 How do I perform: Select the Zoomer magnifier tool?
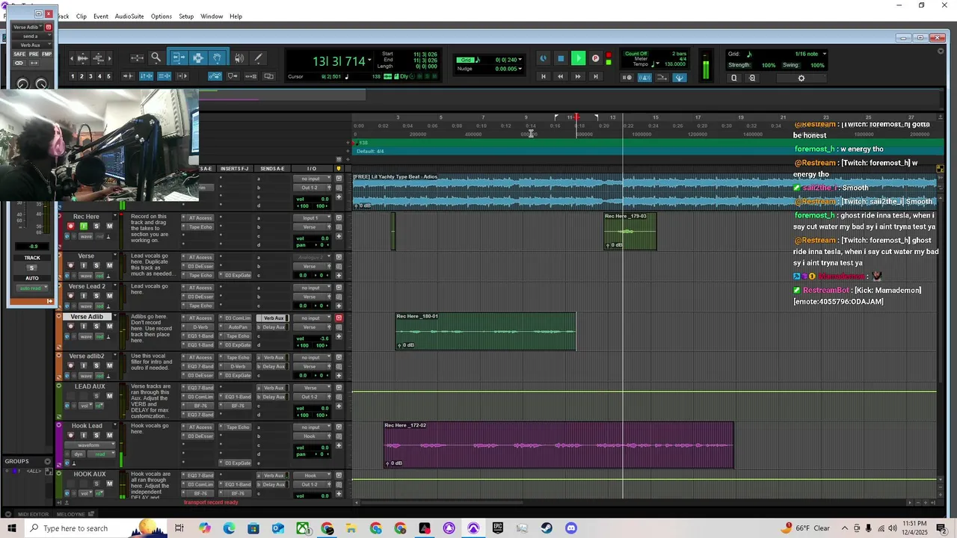pyautogui.click(x=156, y=58)
